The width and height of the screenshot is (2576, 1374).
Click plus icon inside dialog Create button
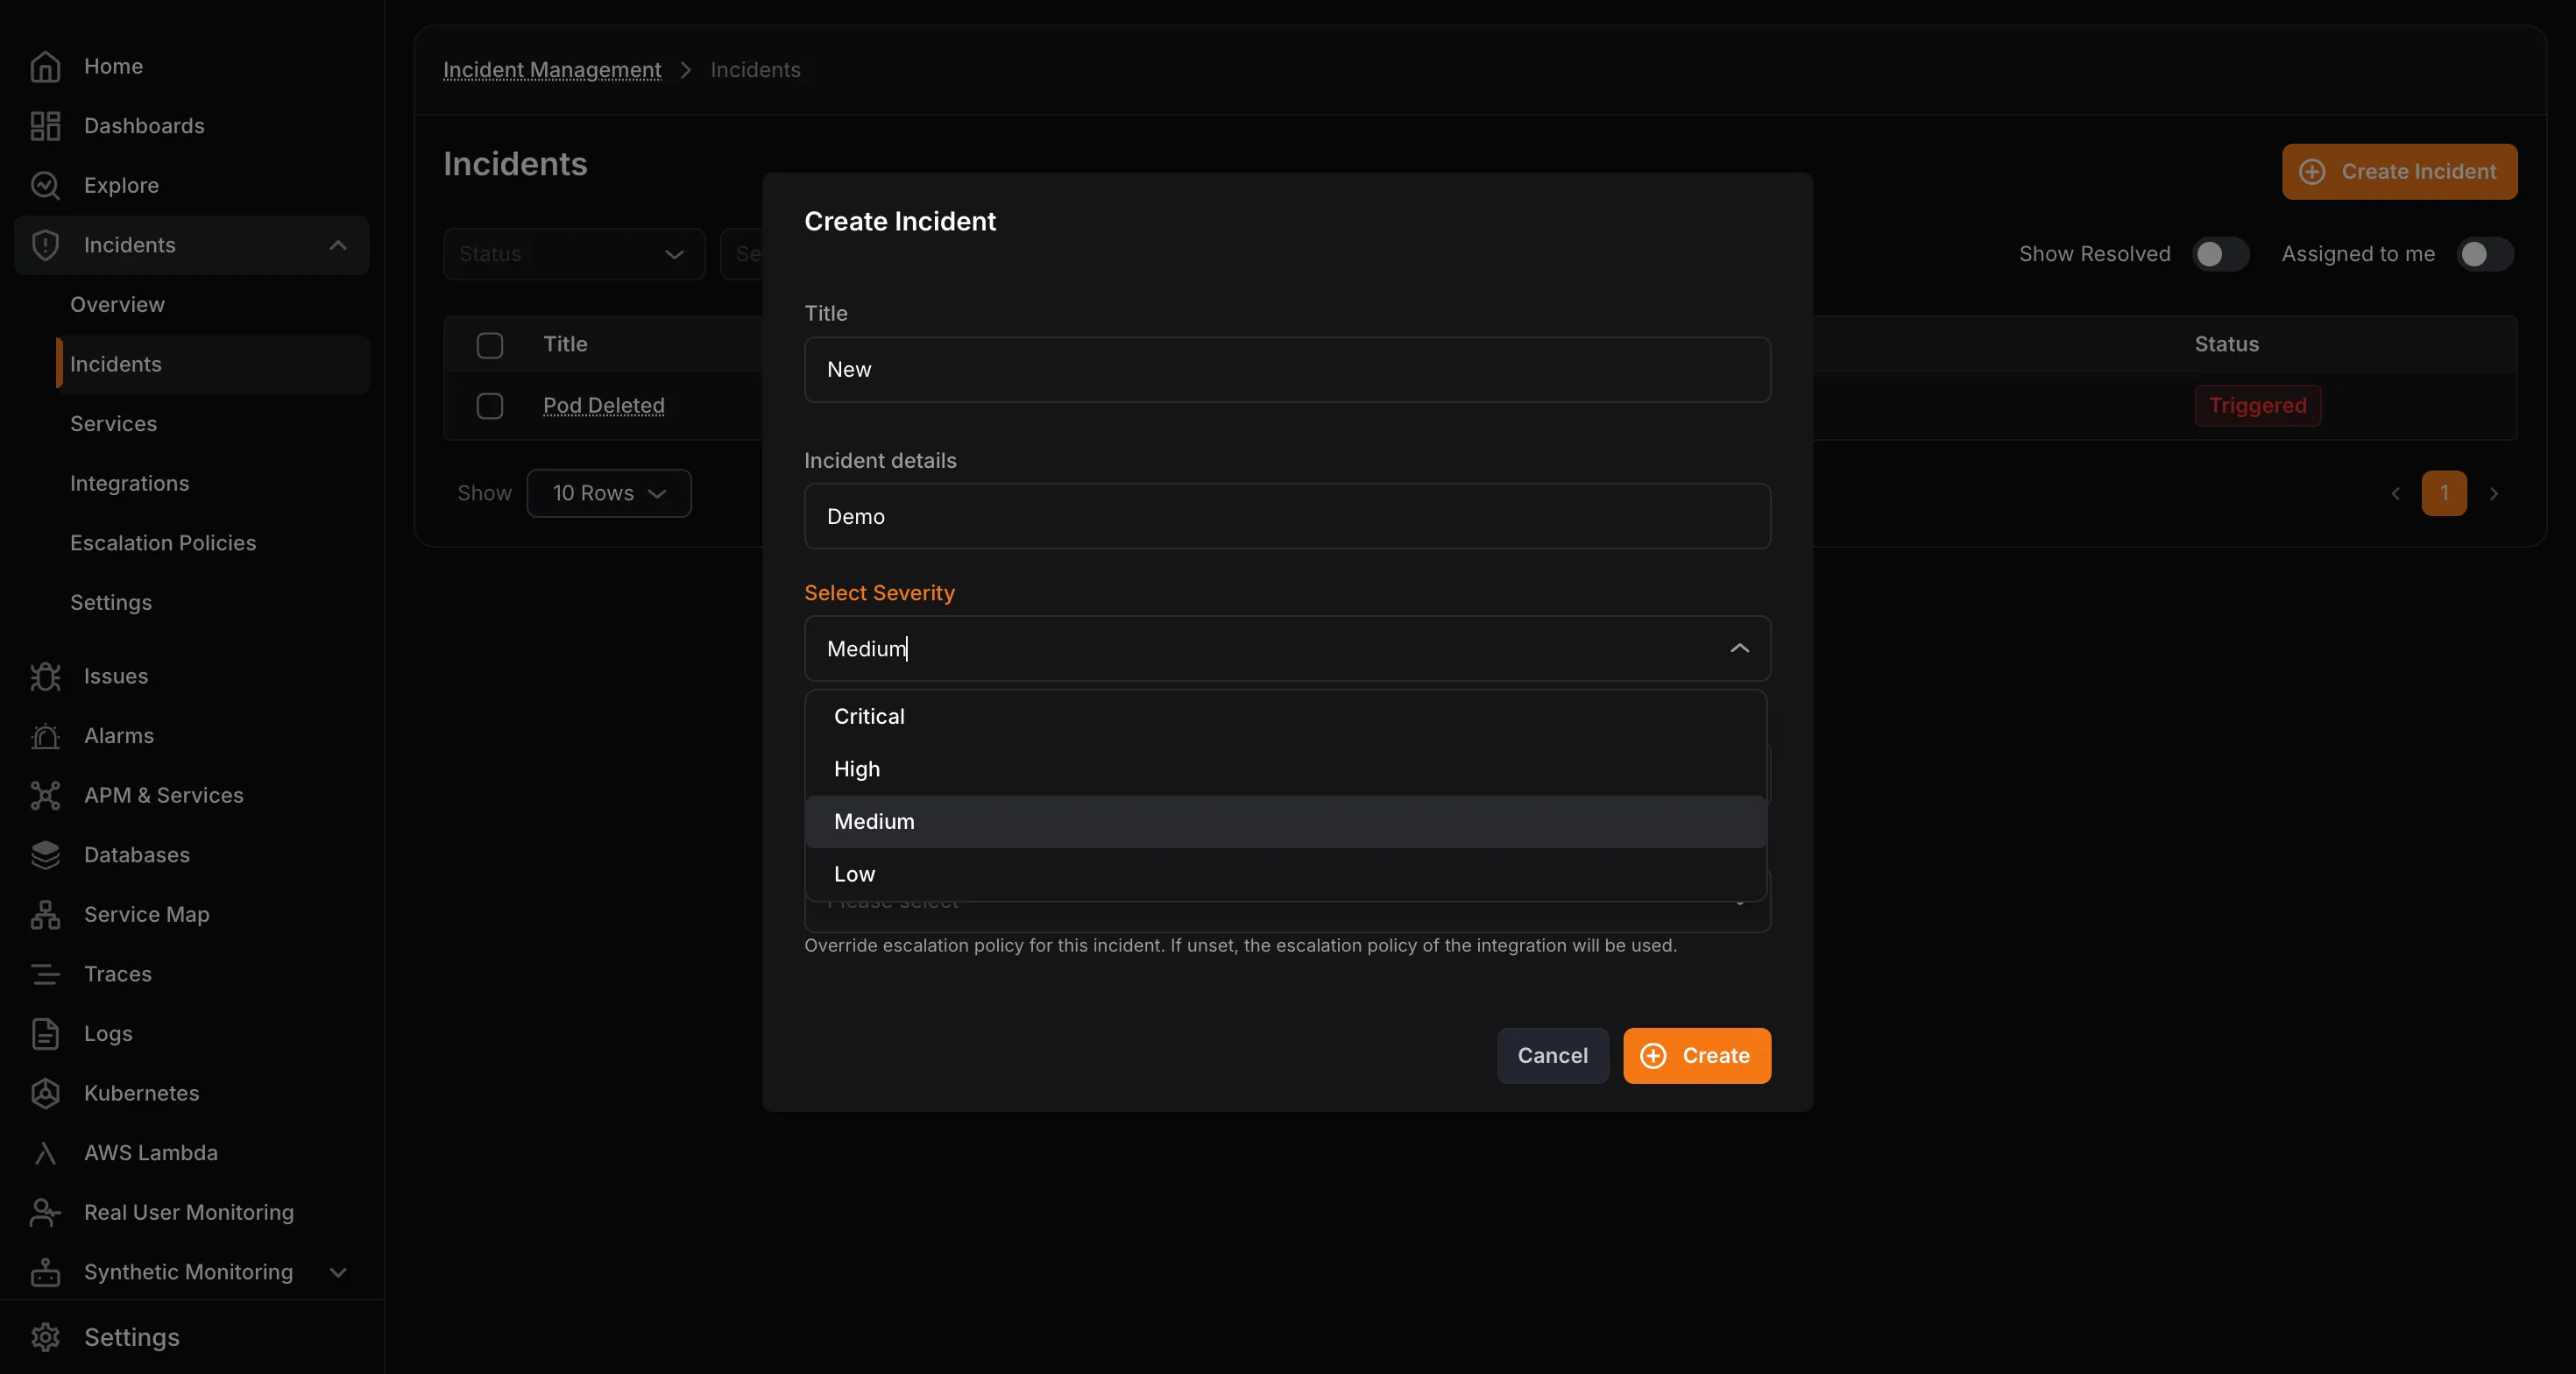[x=1653, y=1056]
